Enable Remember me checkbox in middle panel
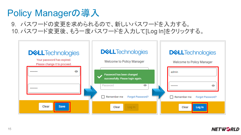Viewport: 241px width, 135px height. coord(103,97)
